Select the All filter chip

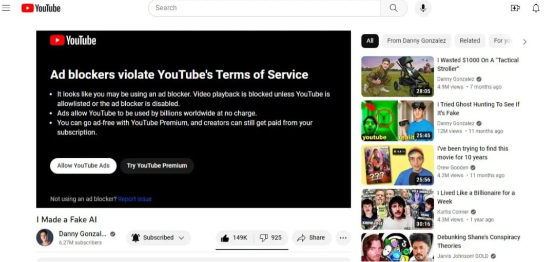click(x=370, y=41)
